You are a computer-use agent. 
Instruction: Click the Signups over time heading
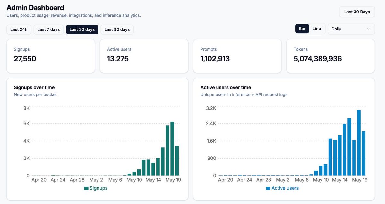34,87
